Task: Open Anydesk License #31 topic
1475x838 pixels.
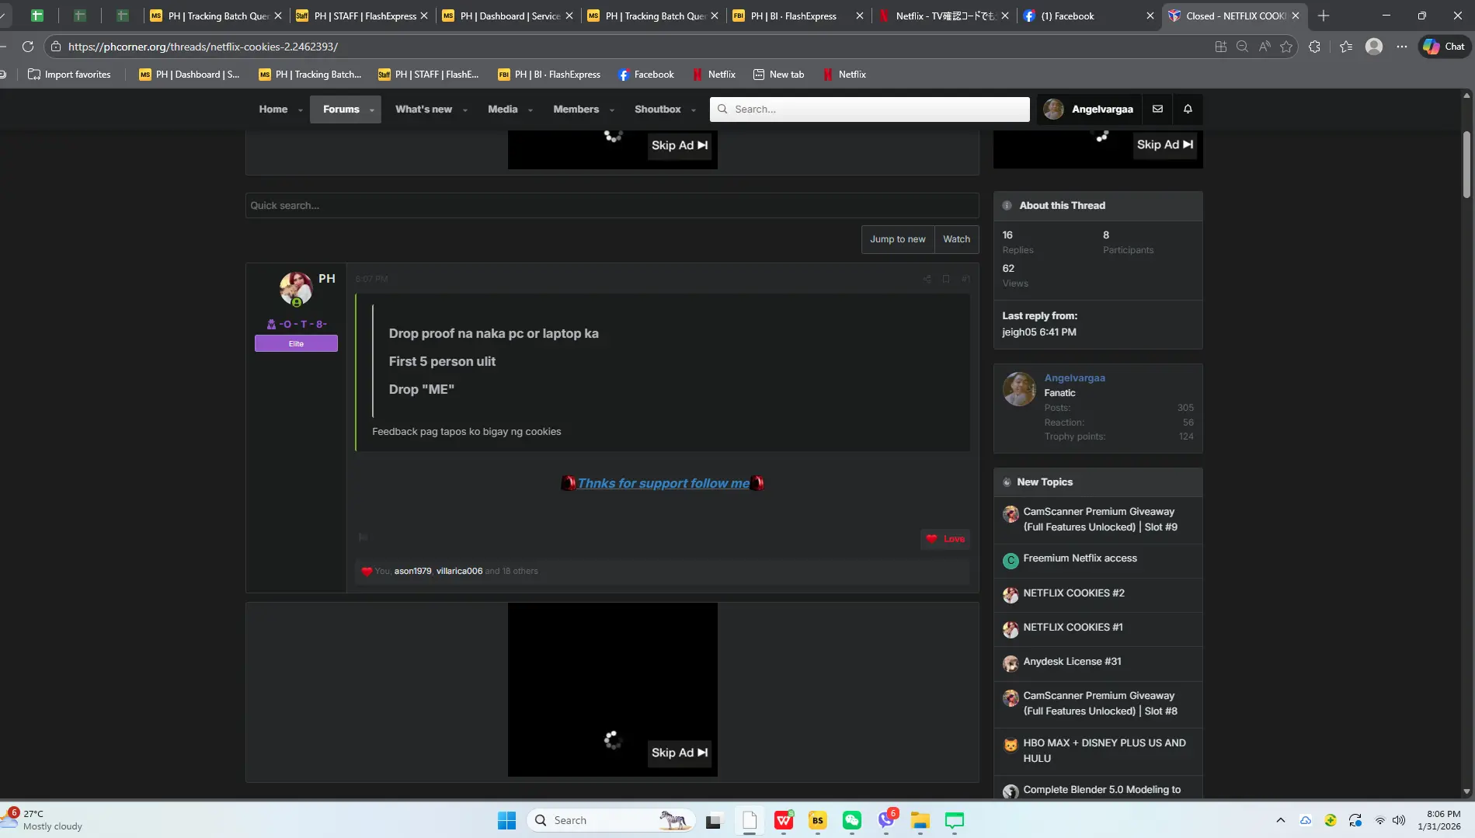Action: coord(1072,662)
